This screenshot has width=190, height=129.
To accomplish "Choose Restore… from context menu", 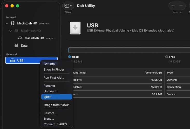I will [x=57, y=113].
